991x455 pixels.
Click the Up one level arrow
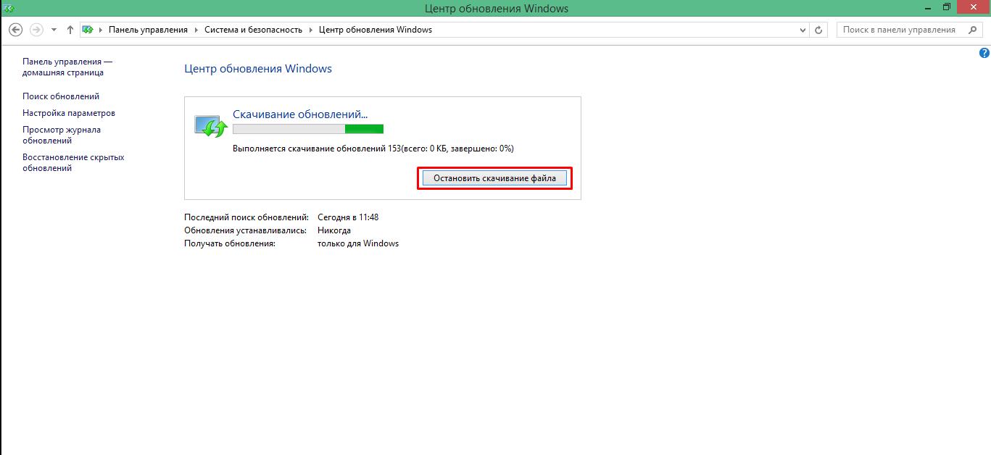(x=70, y=30)
